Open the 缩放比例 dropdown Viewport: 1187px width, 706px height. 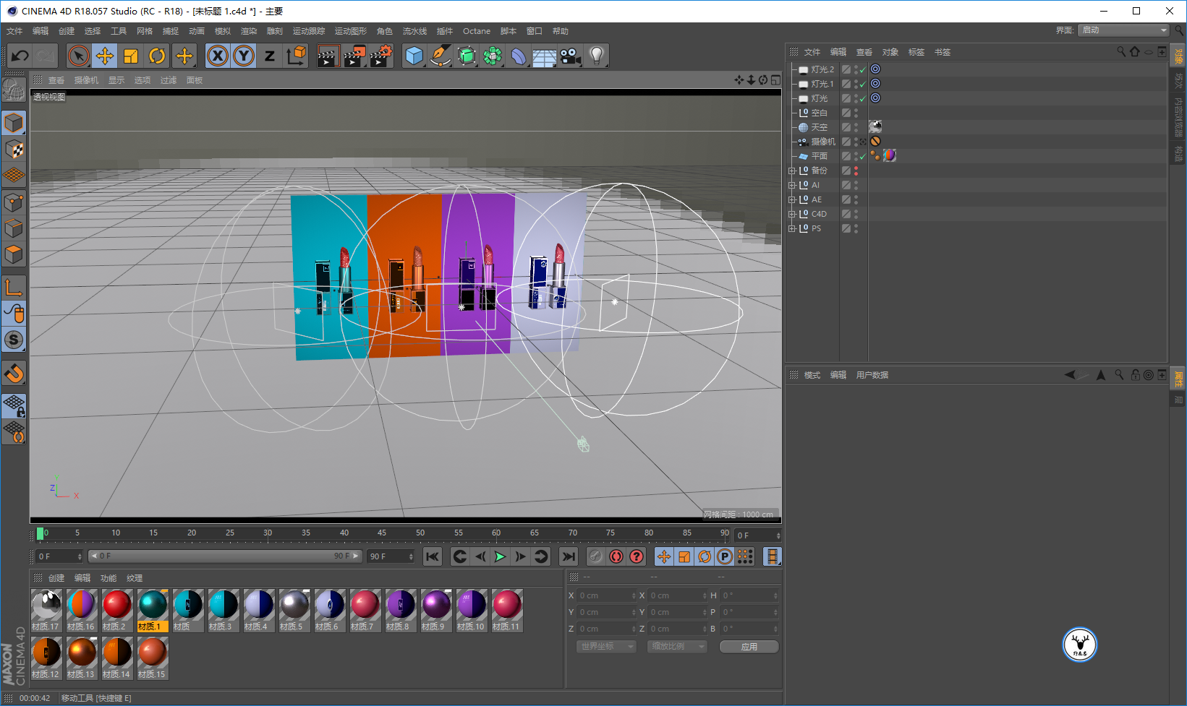[677, 647]
